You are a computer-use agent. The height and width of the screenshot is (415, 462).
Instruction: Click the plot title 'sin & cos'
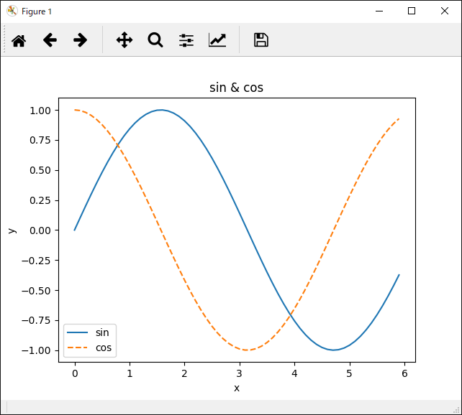(236, 88)
